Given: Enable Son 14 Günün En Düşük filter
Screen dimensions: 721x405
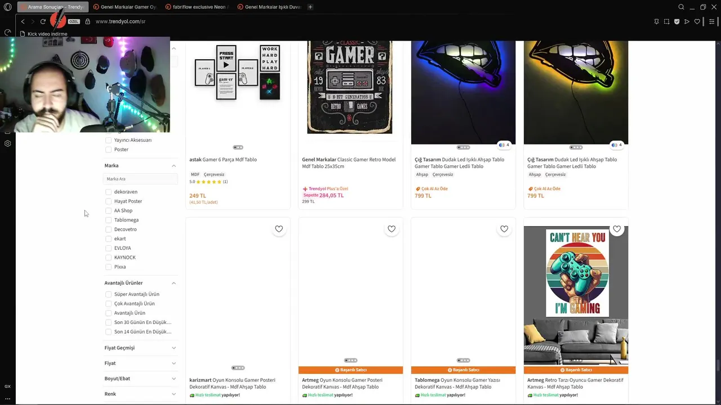Looking at the screenshot, I should pyautogui.click(x=109, y=332).
